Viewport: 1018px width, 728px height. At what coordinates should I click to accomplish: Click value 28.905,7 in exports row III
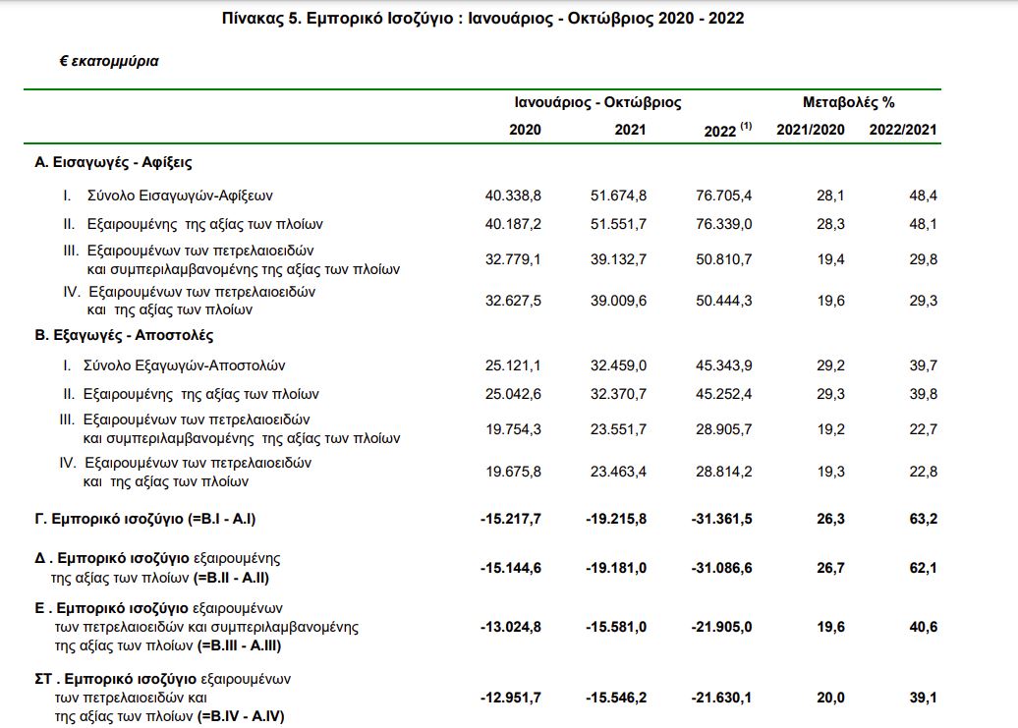[x=724, y=429]
